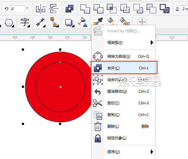Screen dimensions: 188x159
Task: Open the Drop shadow tool flyout arrow
Action: (x=73, y=26)
